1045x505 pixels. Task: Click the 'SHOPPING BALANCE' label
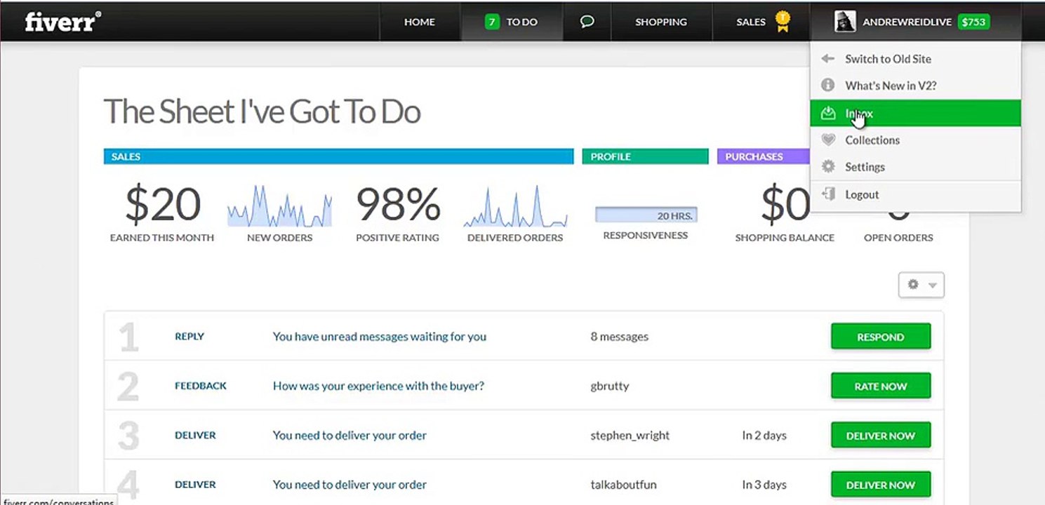click(785, 238)
